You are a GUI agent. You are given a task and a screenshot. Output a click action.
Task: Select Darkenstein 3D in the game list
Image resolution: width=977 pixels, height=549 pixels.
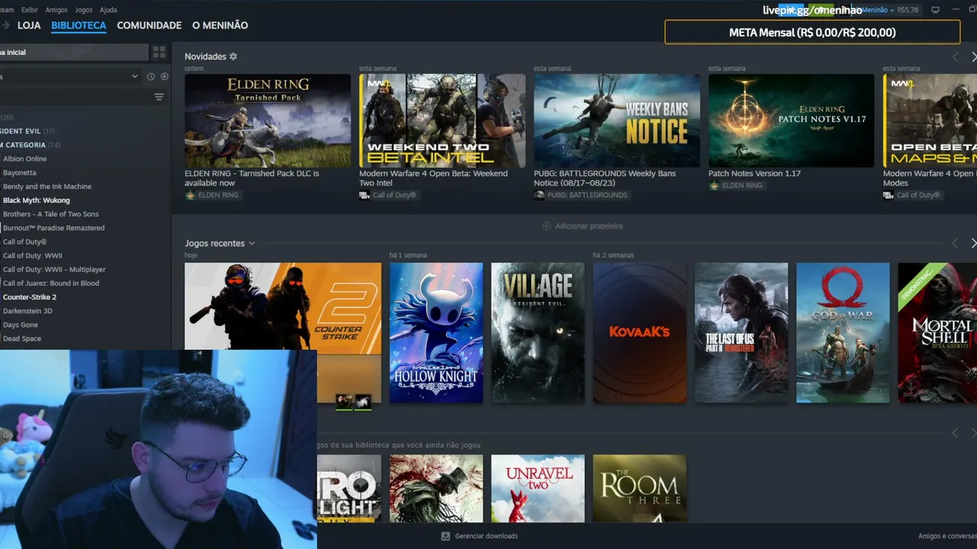coord(27,311)
